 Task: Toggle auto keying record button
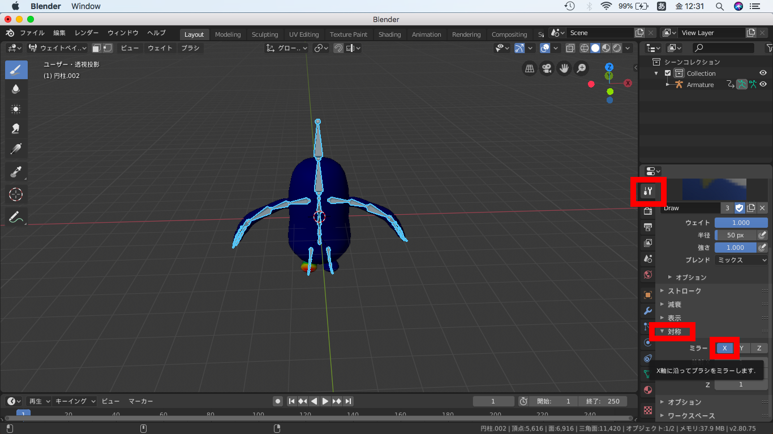[278, 401]
